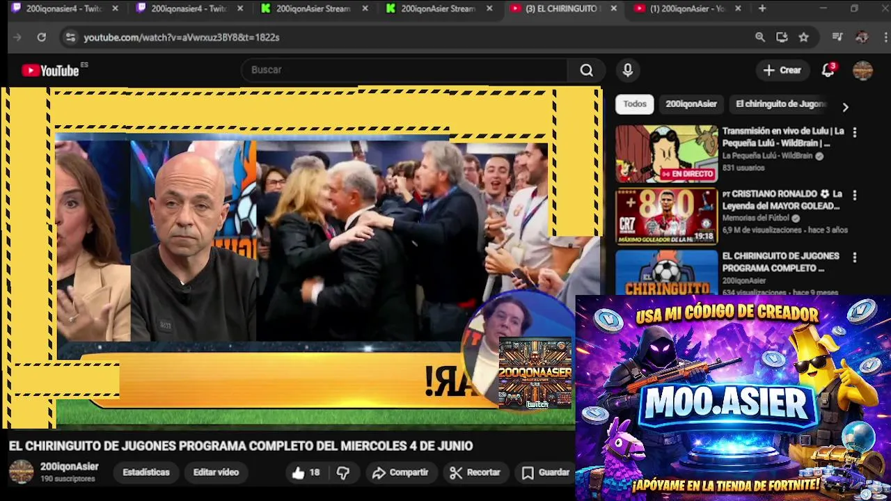Open 'Transmisión en vivo de Lulu' title
891x501 pixels.
tap(783, 137)
